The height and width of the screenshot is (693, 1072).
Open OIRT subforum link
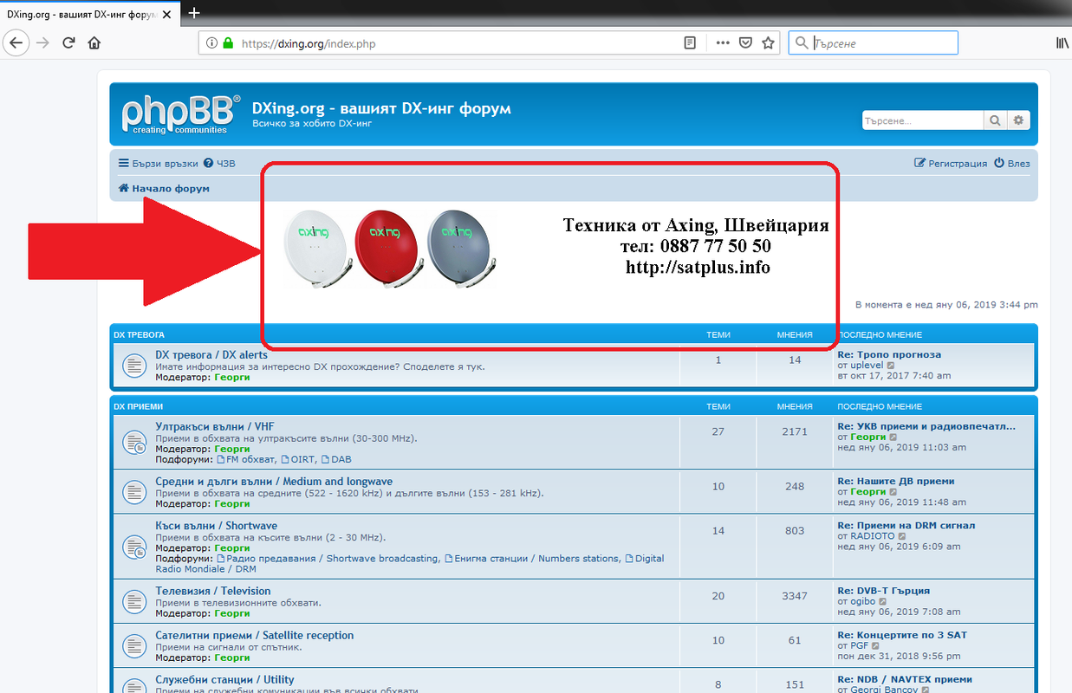[x=298, y=460]
